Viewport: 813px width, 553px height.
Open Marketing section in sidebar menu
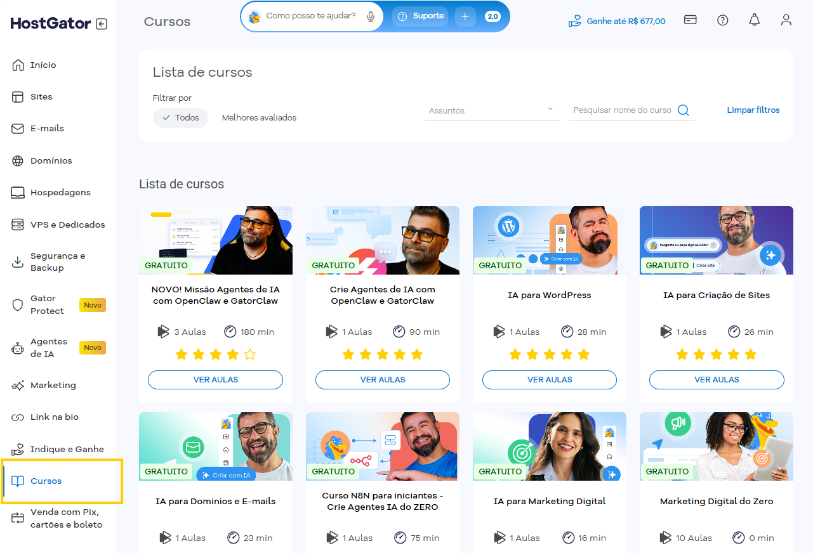tap(53, 385)
